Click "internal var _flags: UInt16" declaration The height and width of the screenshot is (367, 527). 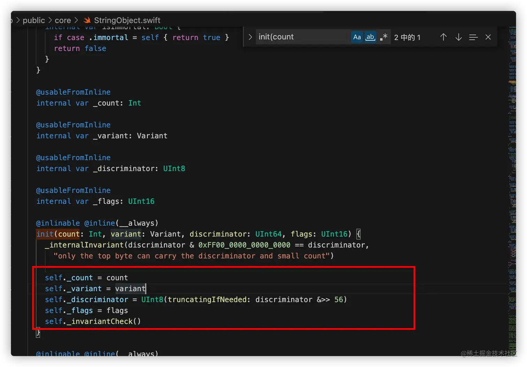(x=95, y=201)
